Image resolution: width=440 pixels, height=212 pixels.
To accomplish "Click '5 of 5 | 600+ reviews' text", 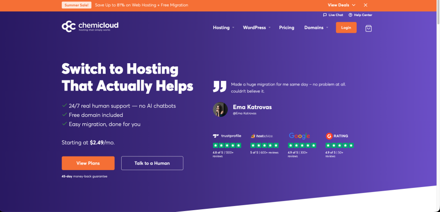I will pos(264,152).
